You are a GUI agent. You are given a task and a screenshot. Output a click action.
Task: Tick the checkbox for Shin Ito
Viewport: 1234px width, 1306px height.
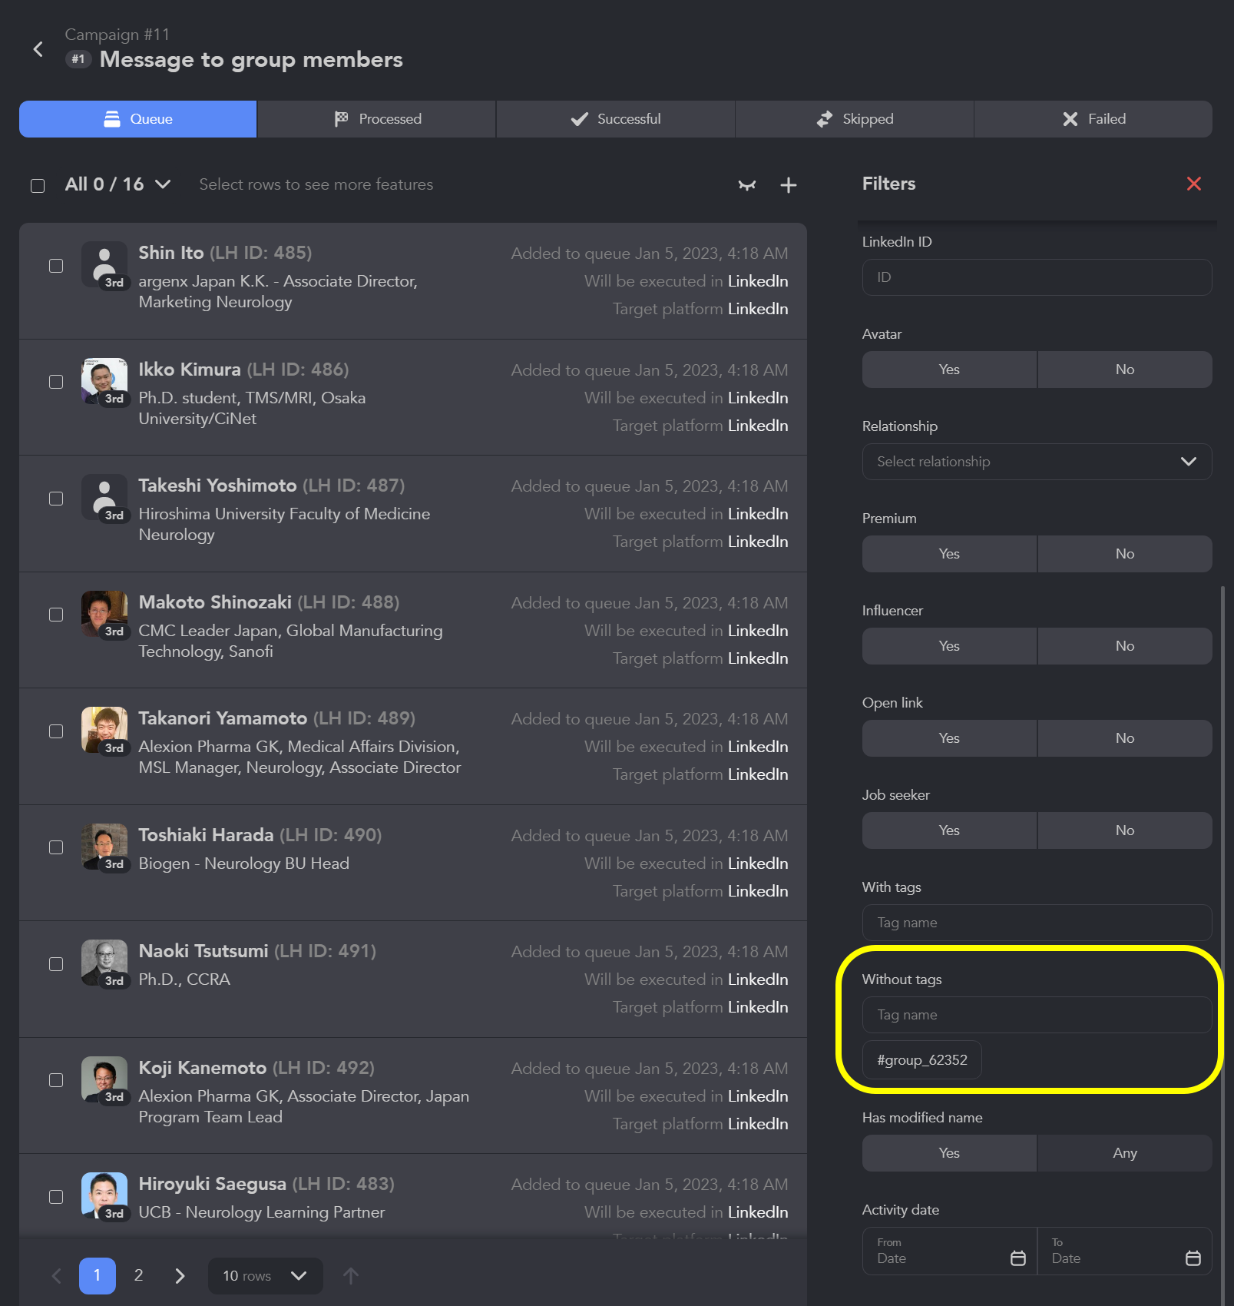click(56, 266)
